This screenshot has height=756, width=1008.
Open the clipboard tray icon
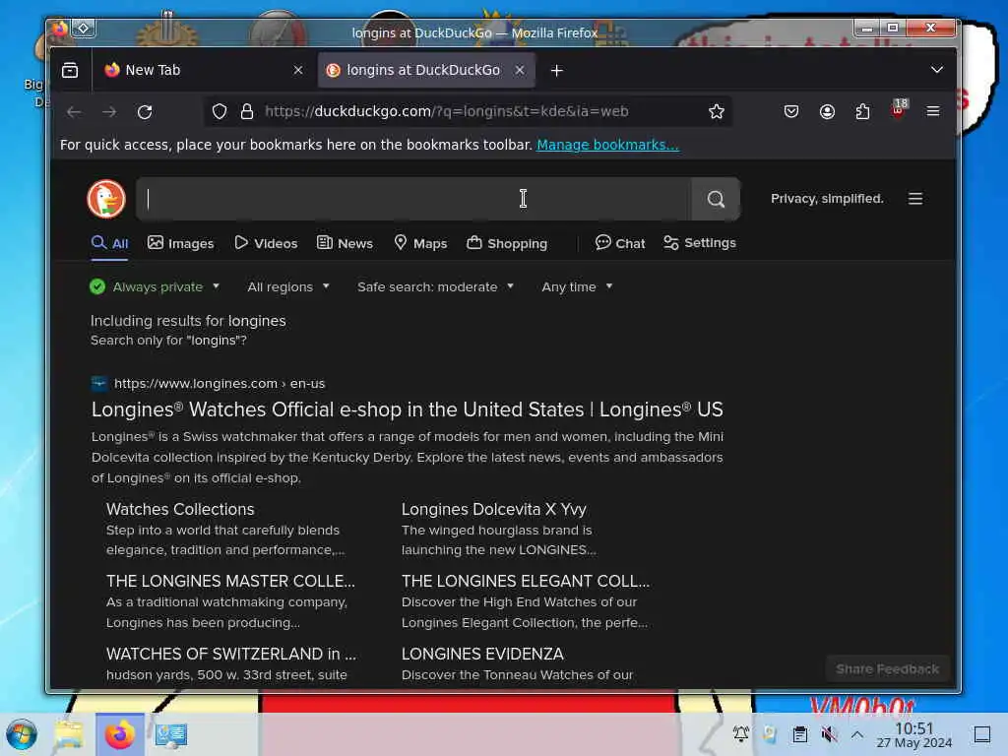click(799, 734)
